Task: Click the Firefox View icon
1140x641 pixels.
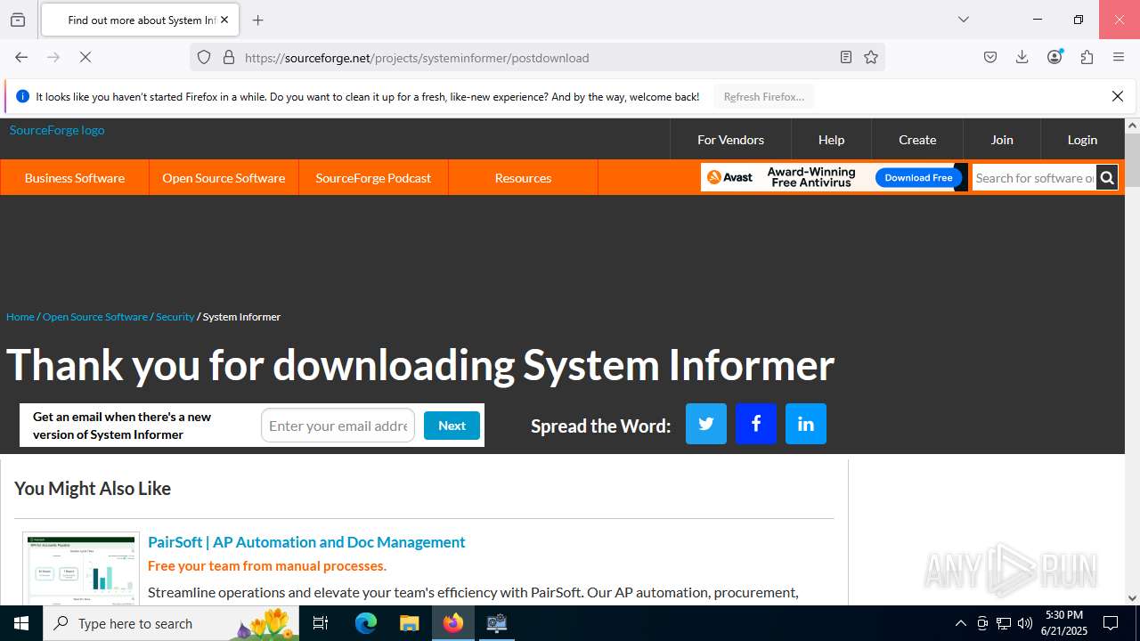Action: 18,20
